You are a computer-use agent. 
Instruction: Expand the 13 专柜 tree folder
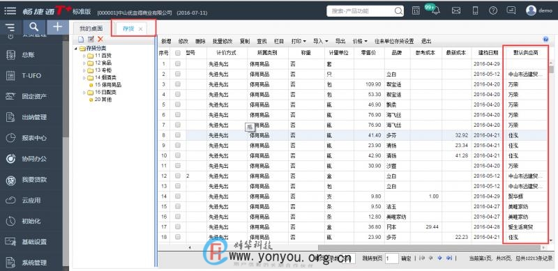point(84,70)
